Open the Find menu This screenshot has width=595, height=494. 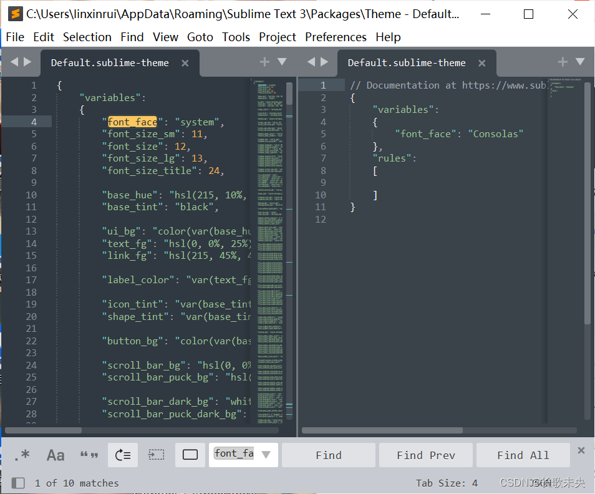click(132, 37)
